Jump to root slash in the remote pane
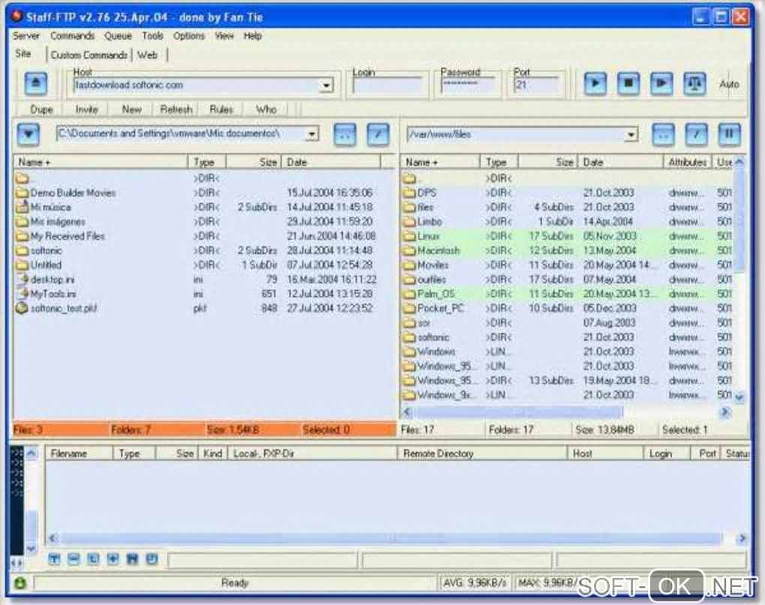Image resolution: width=765 pixels, height=605 pixels. (696, 134)
